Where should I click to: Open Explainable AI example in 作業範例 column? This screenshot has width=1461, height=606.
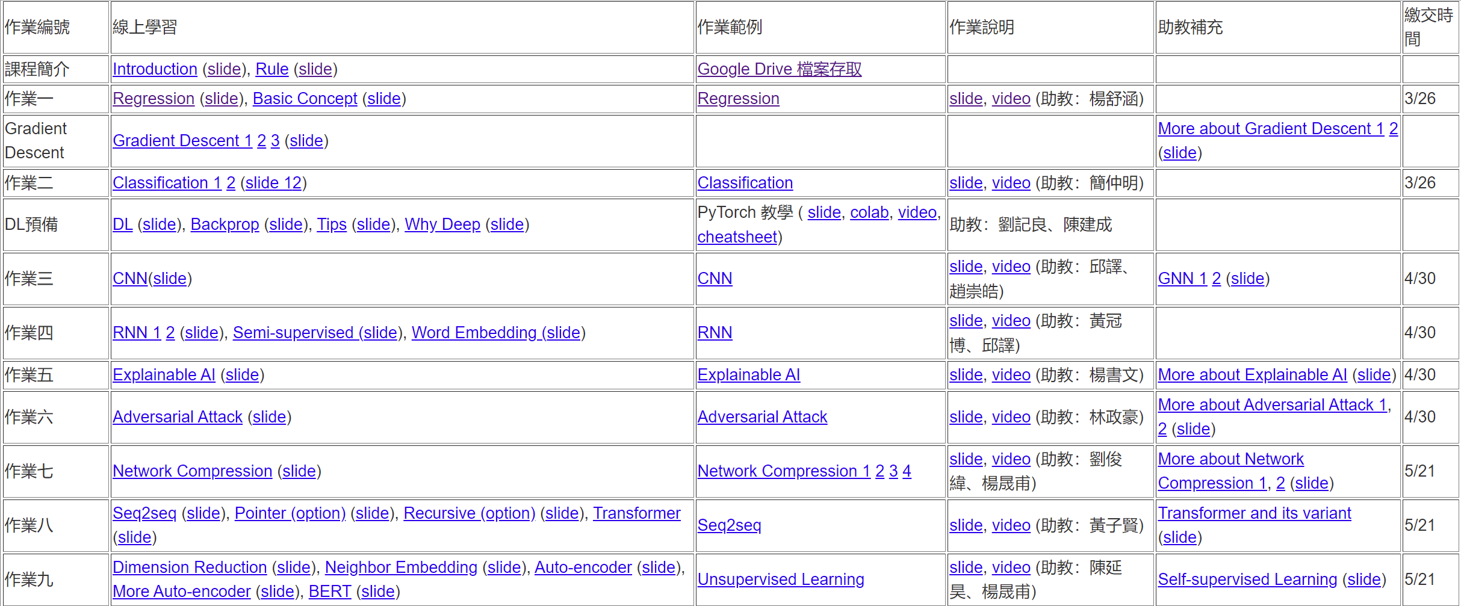coord(749,375)
